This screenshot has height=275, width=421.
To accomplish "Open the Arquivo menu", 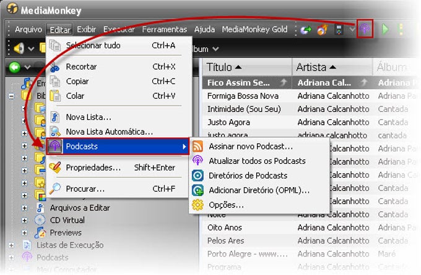I will pos(28,29).
